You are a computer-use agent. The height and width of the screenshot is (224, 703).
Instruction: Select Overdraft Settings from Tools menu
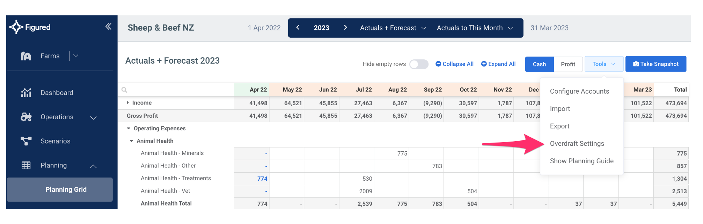pyautogui.click(x=577, y=144)
